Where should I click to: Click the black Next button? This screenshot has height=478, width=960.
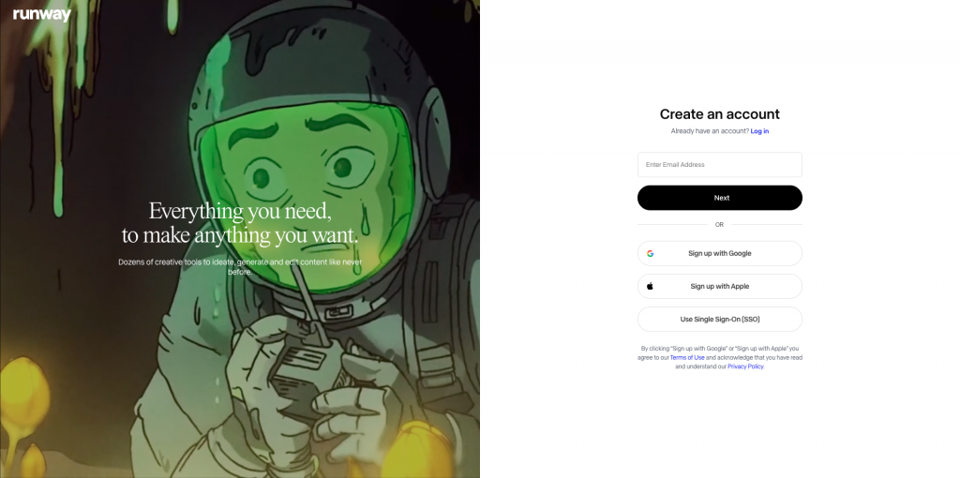tap(719, 198)
